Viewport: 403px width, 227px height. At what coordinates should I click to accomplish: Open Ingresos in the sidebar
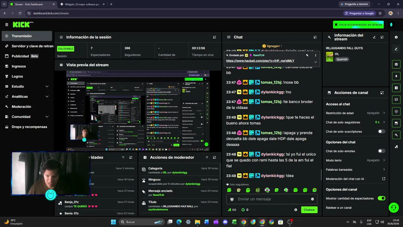[27, 66]
